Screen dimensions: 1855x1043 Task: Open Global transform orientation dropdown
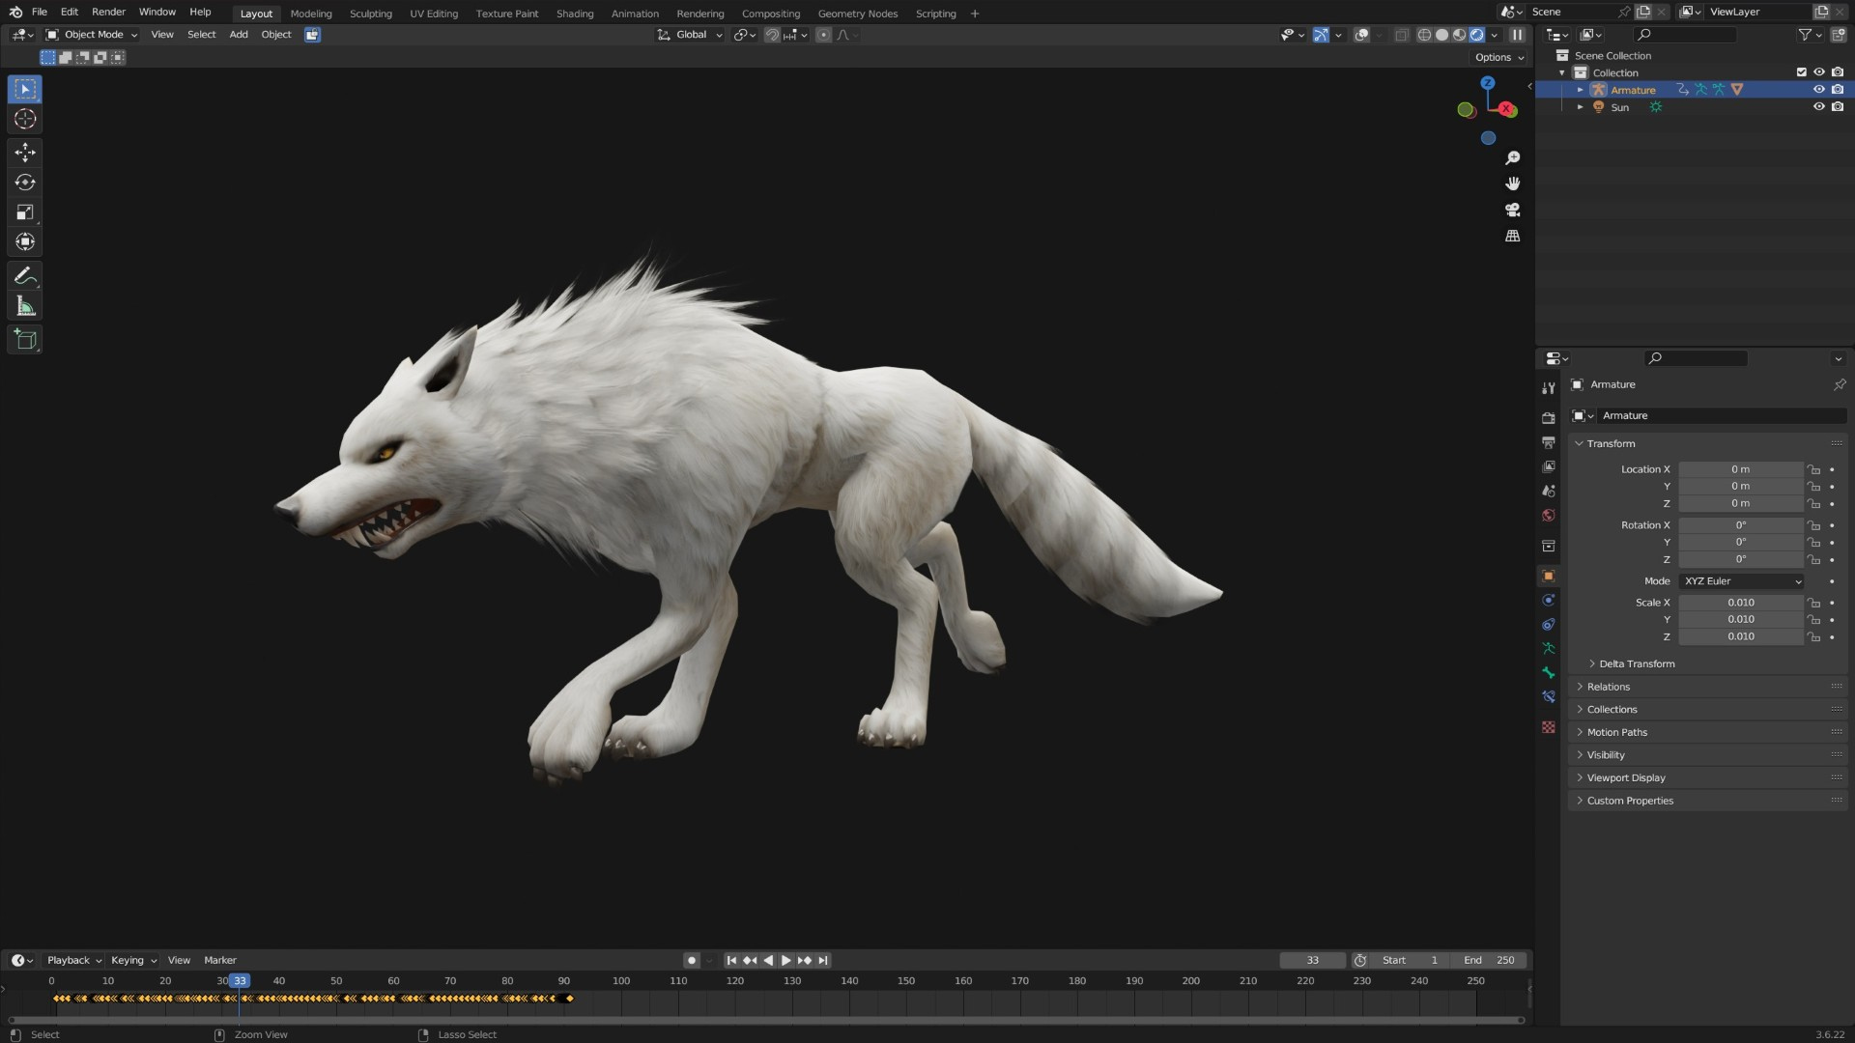click(x=690, y=35)
